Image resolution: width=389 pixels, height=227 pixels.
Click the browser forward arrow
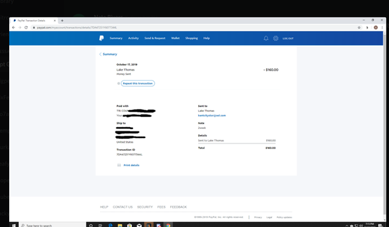click(19, 27)
